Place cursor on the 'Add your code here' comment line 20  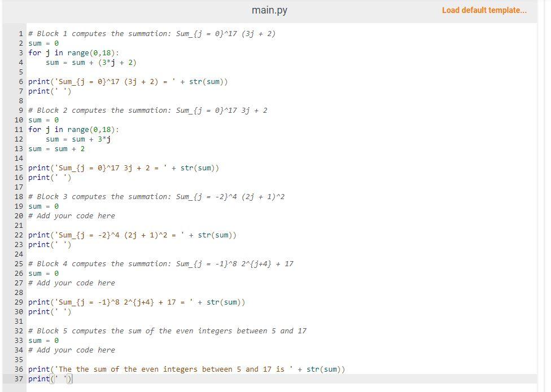pos(71,215)
